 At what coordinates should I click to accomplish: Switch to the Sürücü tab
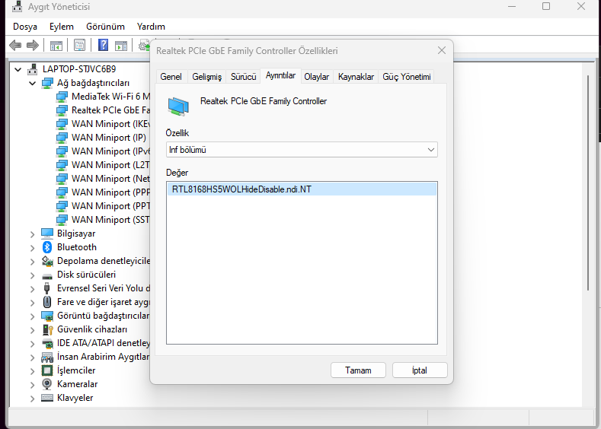pos(244,77)
